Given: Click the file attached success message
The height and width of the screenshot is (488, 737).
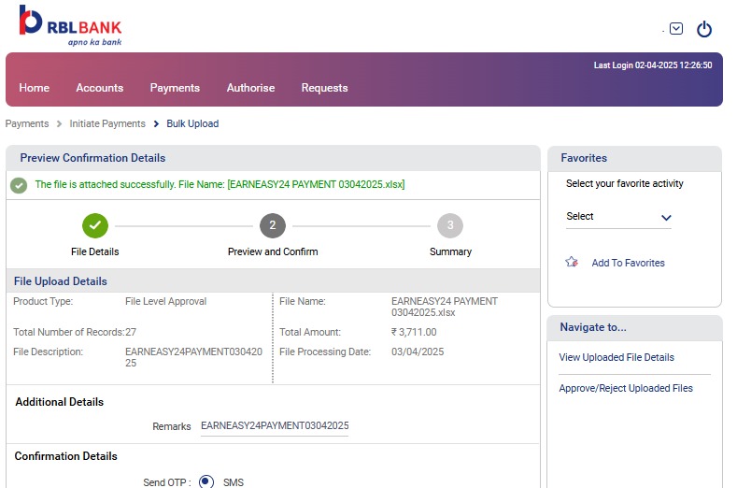Looking at the screenshot, I should 220,184.
